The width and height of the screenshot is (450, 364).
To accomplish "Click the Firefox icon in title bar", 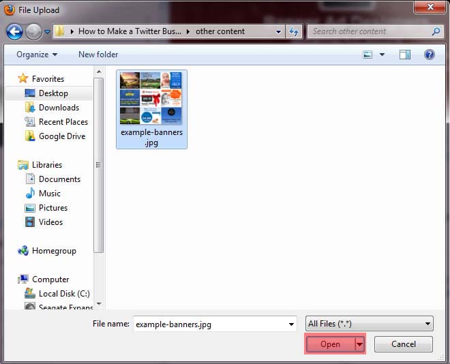I will coord(10,10).
